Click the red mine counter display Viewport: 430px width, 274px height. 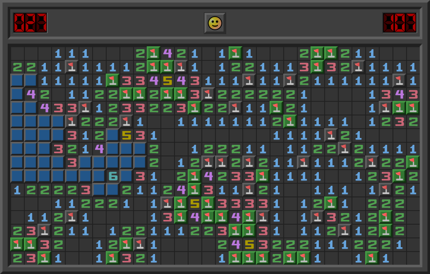point(30,23)
